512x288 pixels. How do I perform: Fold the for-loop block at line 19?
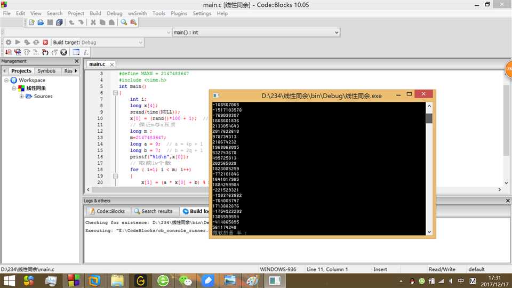click(115, 176)
